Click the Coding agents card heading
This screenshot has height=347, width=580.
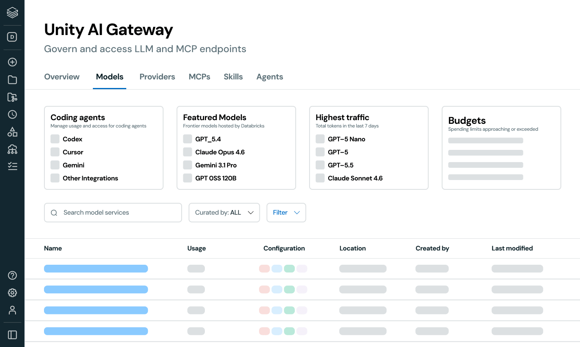click(77, 117)
